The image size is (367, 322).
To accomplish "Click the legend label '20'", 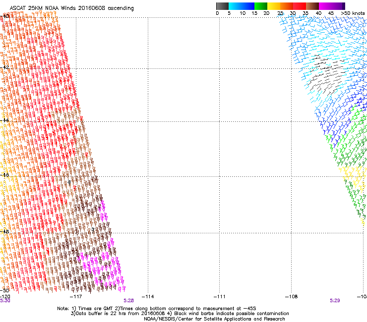I will 266,13.
